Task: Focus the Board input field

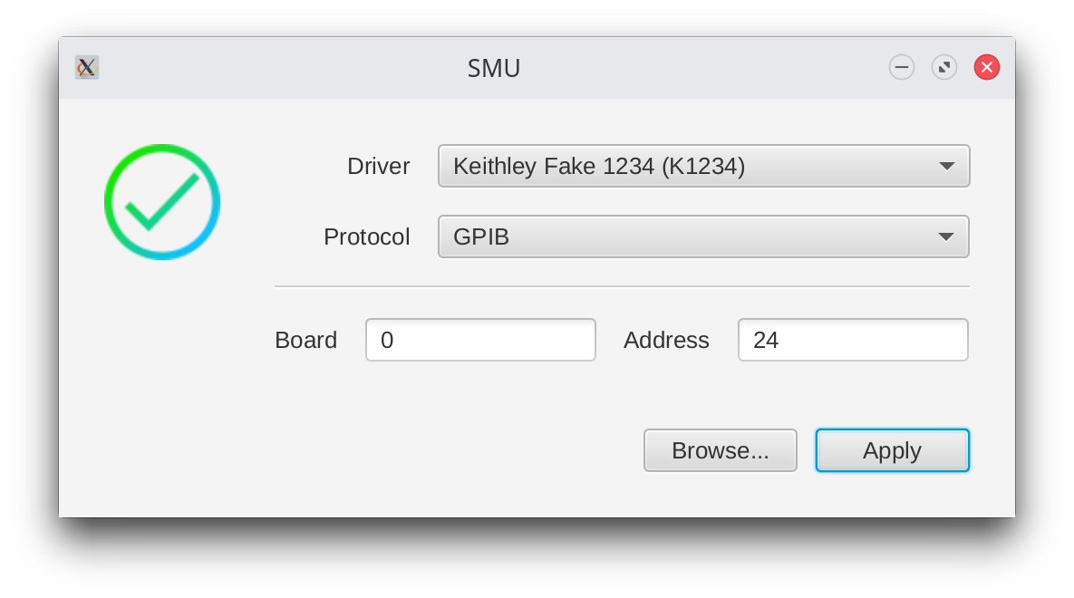Action: [480, 340]
